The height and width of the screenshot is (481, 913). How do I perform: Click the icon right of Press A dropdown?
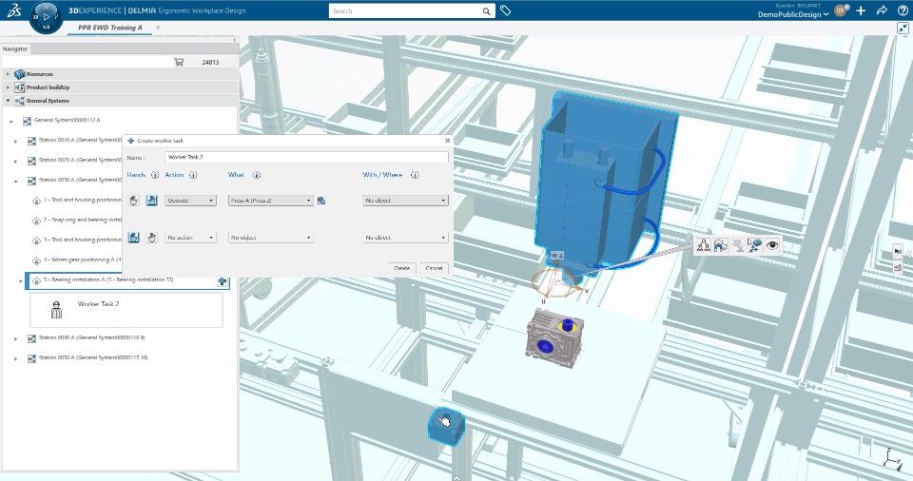coord(321,201)
